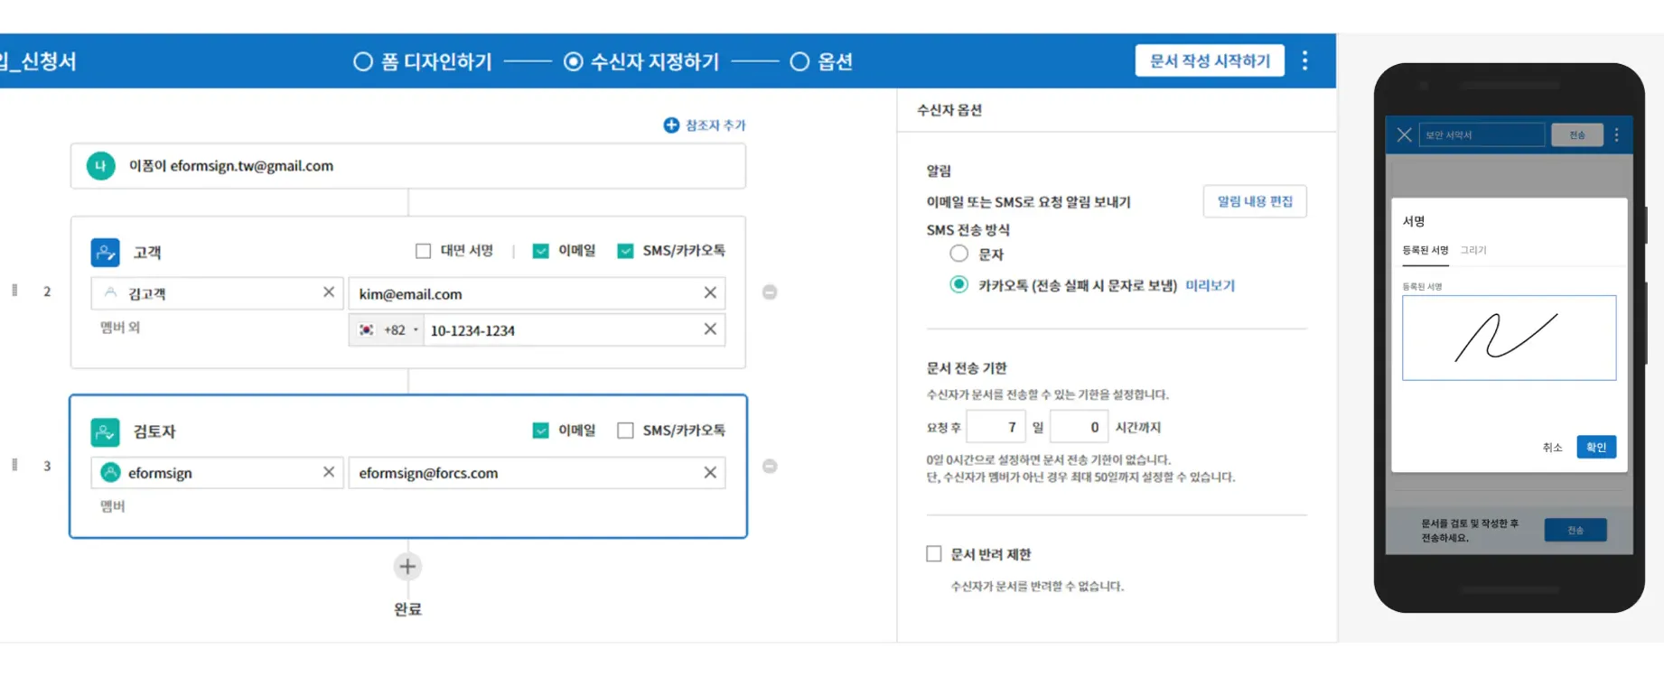Click the signature drawing box in phone preview
This screenshot has height=685, width=1664.
coord(1509,338)
